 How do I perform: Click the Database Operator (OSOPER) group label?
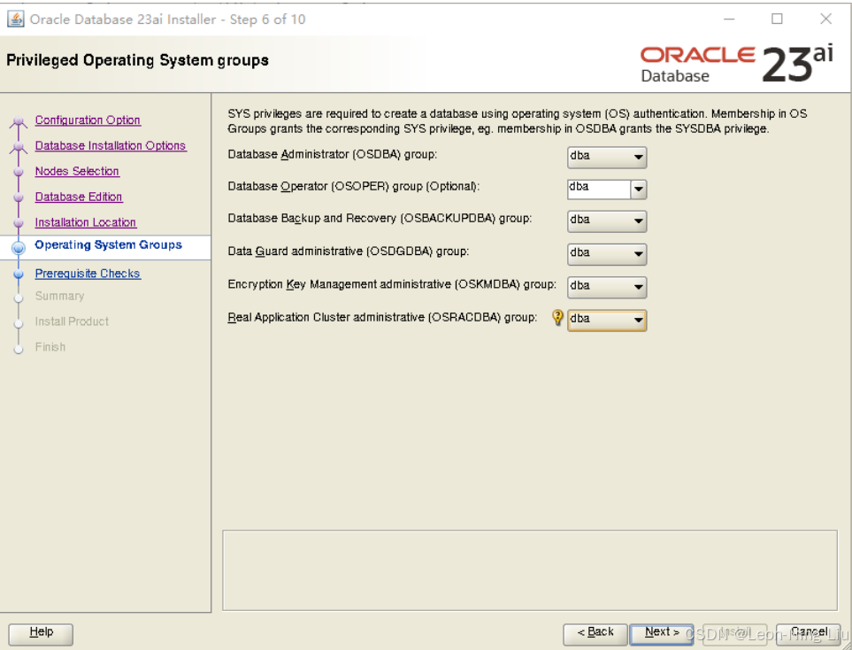coord(354,187)
